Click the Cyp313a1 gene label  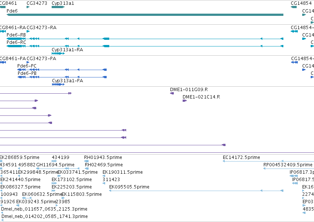tap(63, 3)
